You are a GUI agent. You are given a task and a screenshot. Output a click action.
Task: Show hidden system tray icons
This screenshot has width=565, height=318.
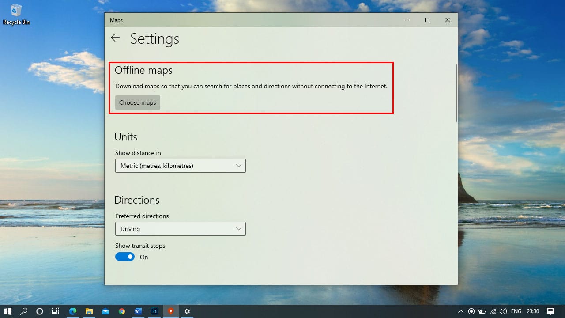click(461, 311)
